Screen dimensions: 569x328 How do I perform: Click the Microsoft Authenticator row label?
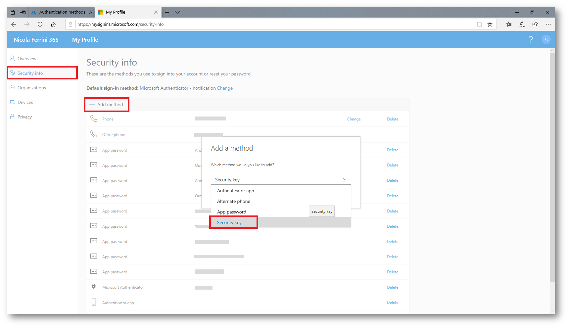click(123, 287)
